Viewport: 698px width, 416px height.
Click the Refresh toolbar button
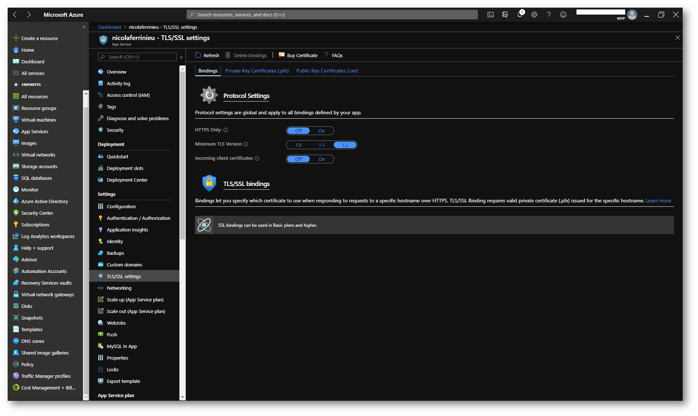(x=207, y=55)
